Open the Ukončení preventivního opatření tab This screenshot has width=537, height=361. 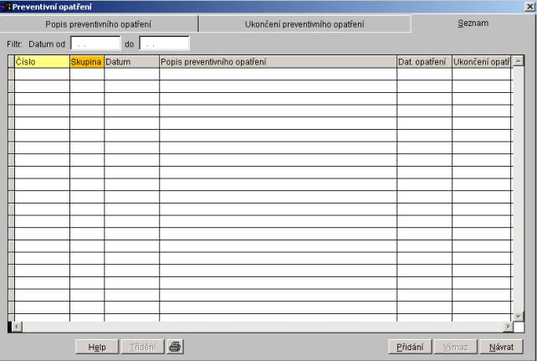pos(304,24)
